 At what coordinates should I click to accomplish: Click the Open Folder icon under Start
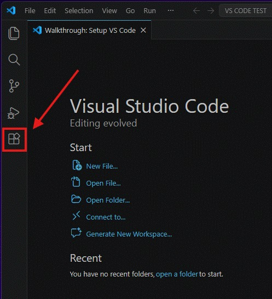click(76, 199)
